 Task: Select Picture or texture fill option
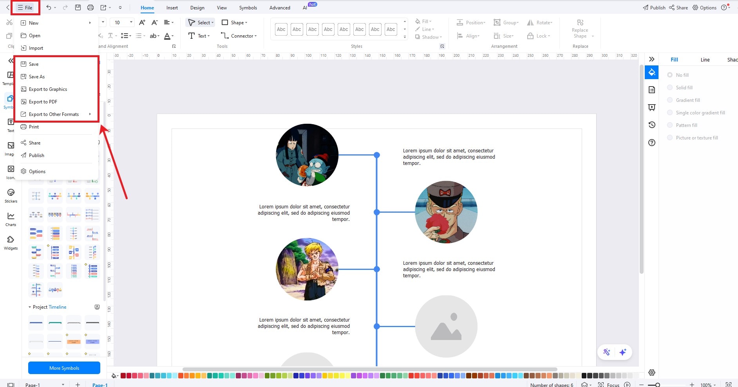[x=670, y=137]
